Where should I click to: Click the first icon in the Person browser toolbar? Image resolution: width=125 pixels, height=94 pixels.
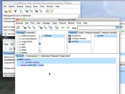point(18,28)
